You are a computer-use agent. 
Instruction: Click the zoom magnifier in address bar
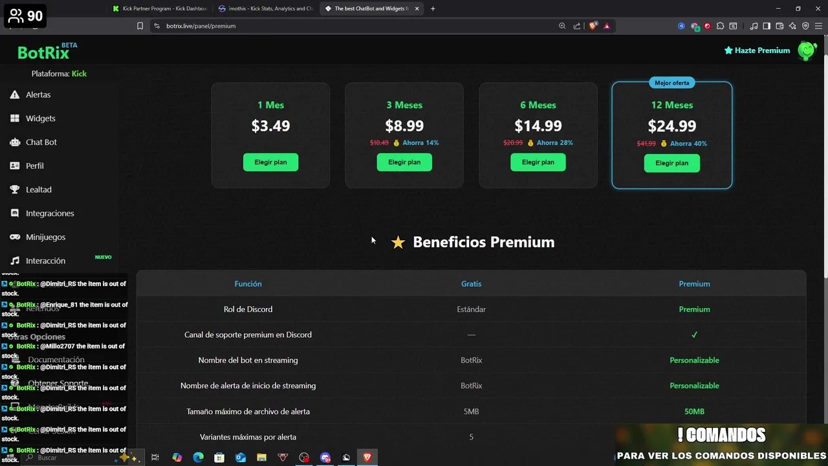point(562,26)
